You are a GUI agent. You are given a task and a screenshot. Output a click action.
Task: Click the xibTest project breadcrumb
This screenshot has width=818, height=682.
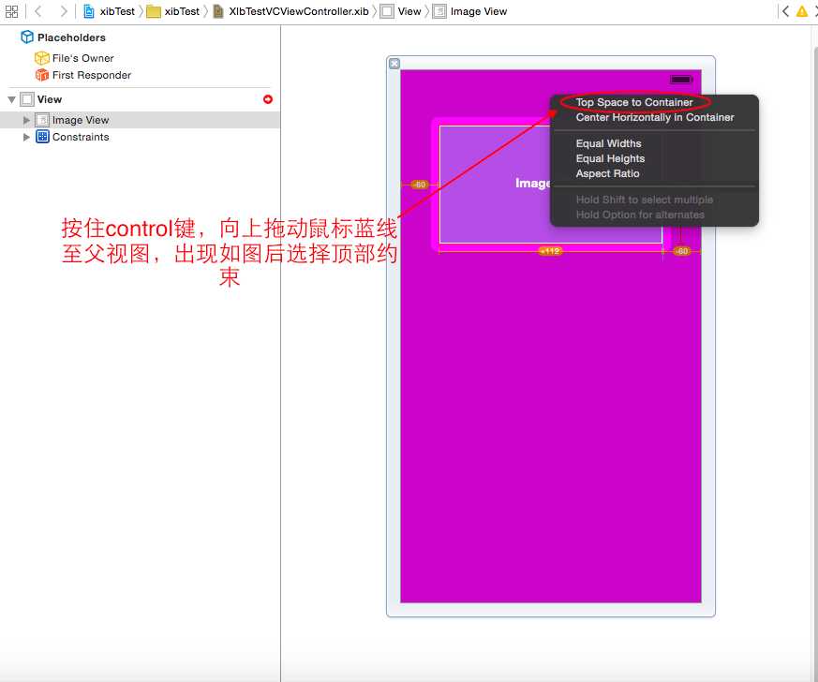(109, 11)
